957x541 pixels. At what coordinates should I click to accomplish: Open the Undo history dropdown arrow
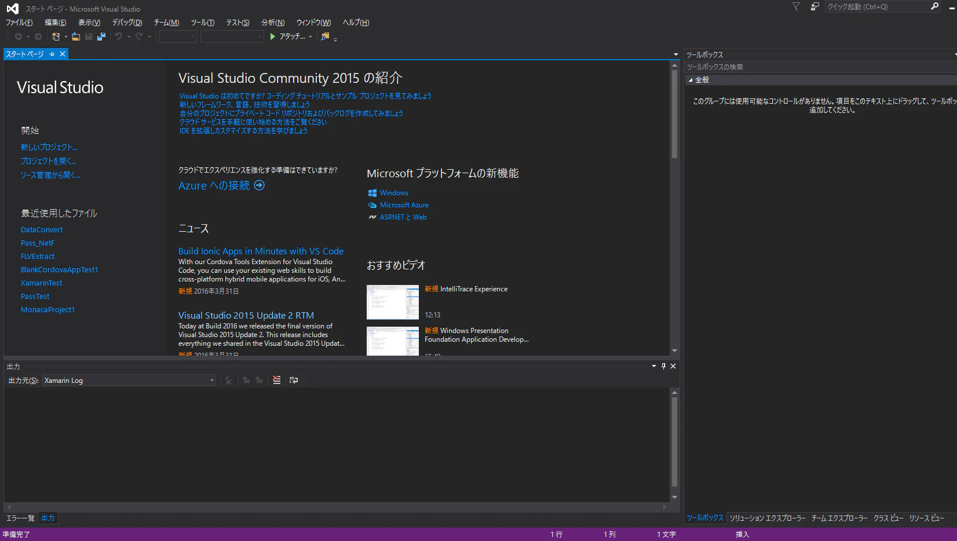129,36
